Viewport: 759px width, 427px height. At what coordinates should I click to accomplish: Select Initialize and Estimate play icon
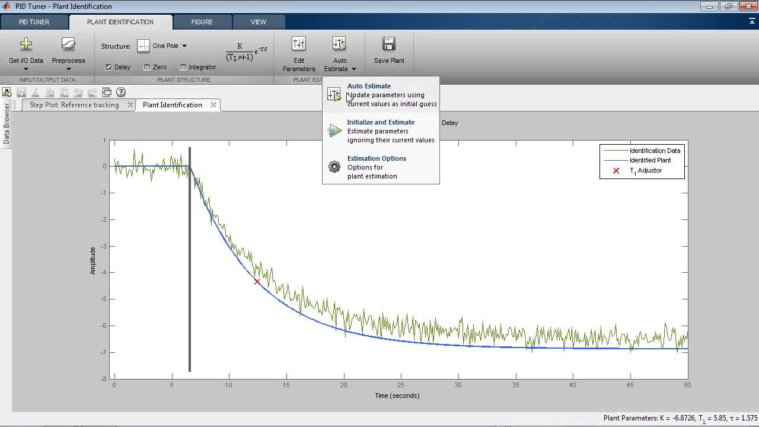334,131
